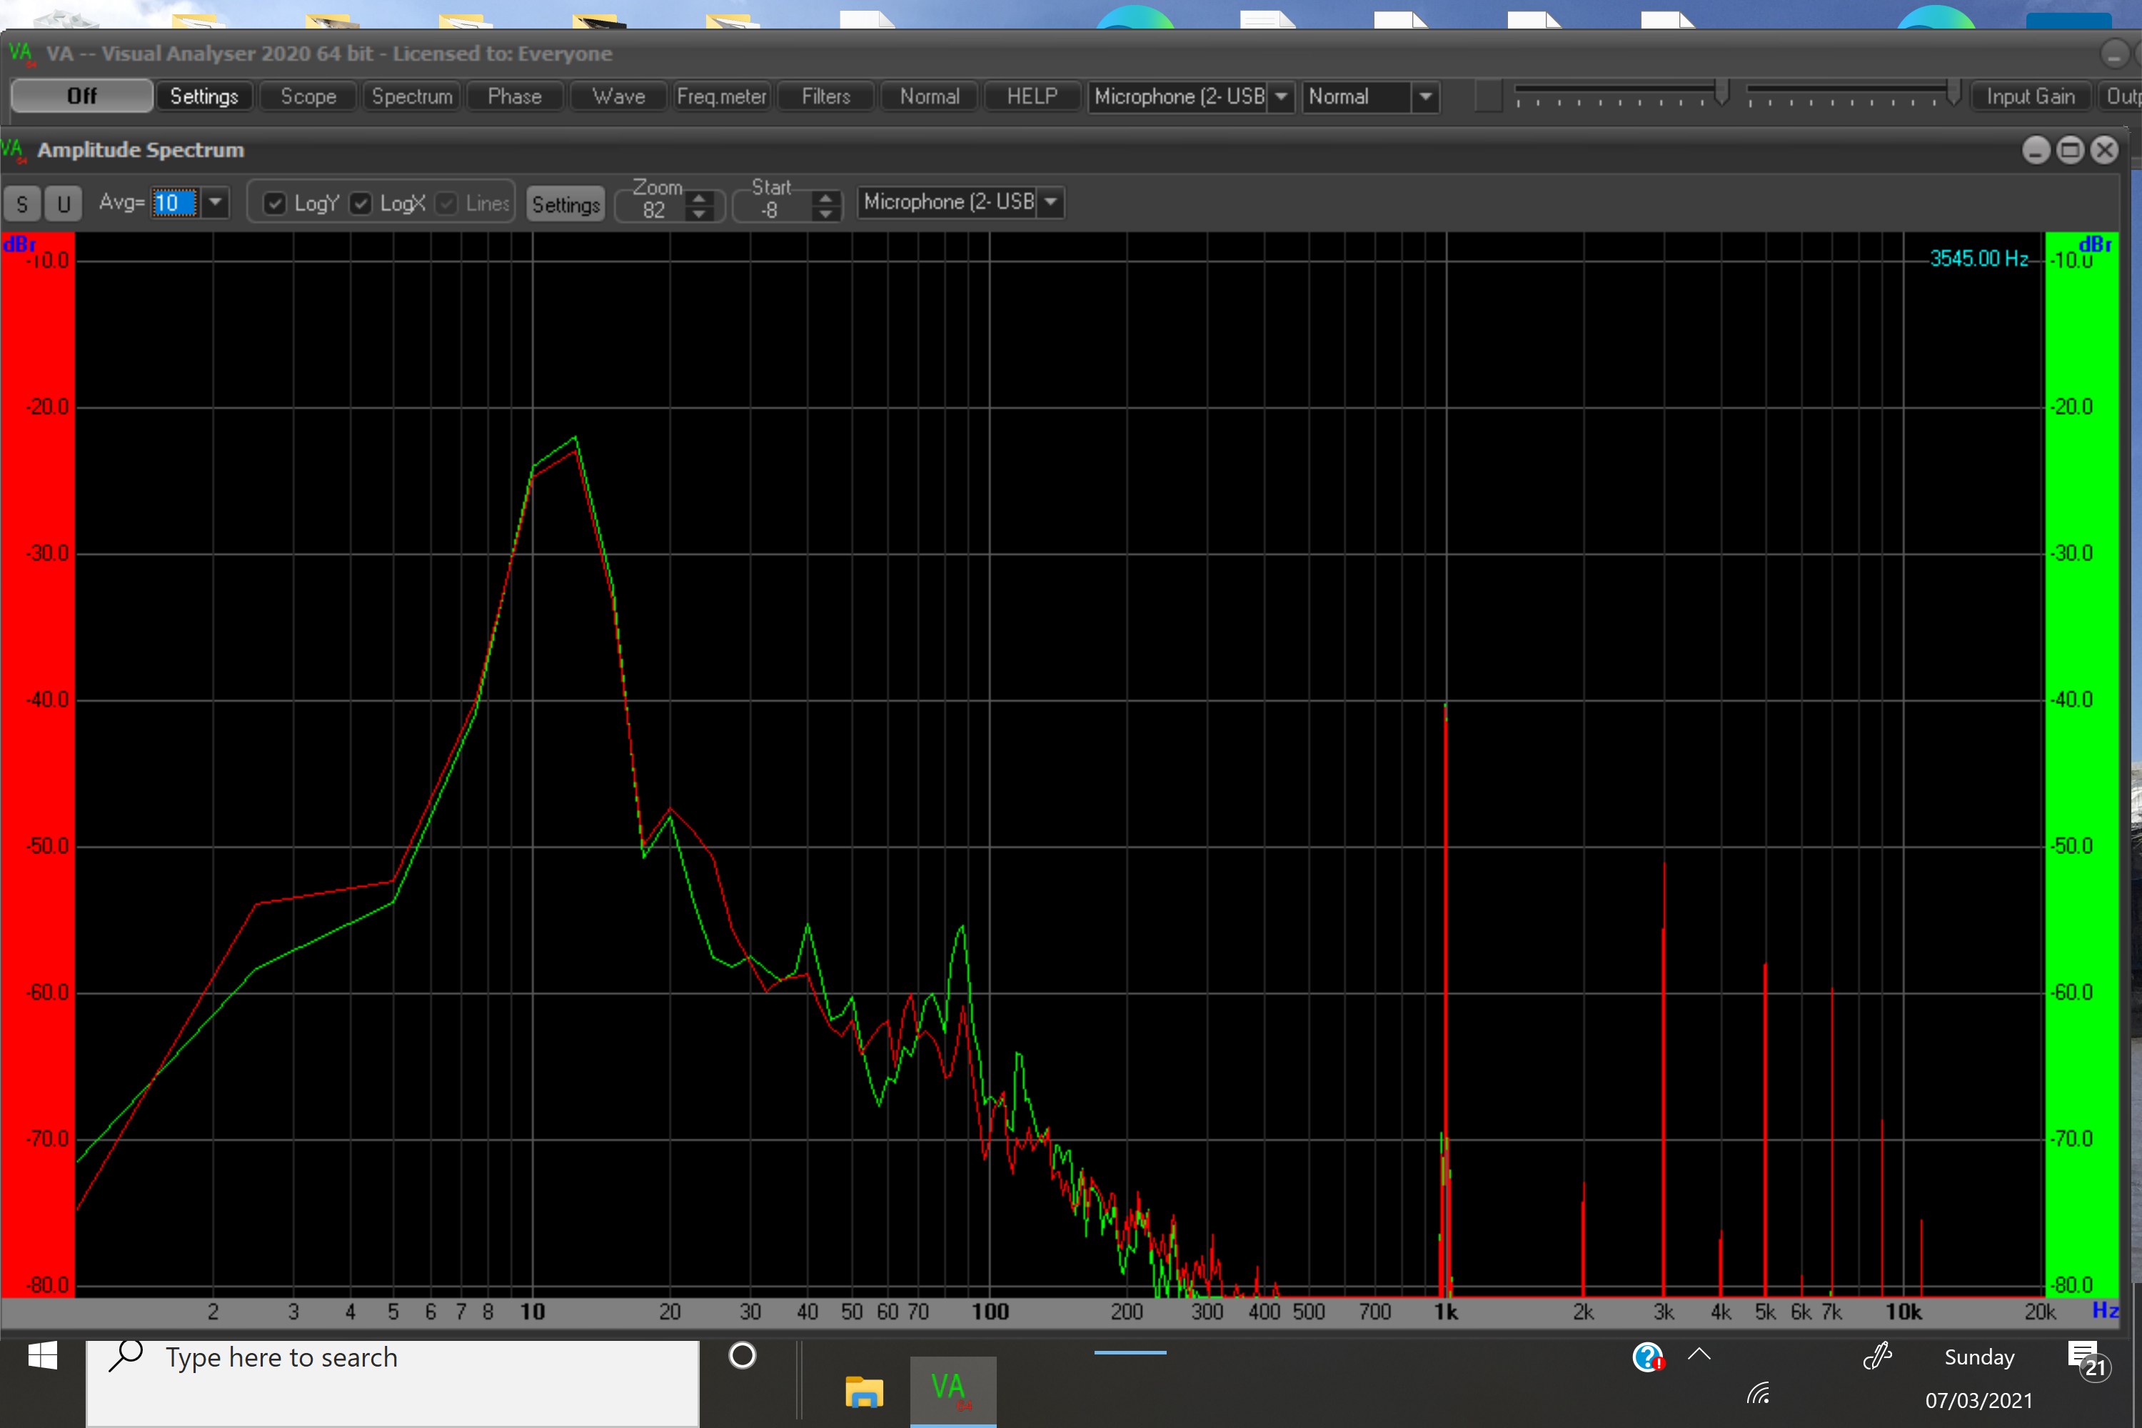Click the Avg value field
This screenshot has width=2142, height=1428.
pos(176,202)
